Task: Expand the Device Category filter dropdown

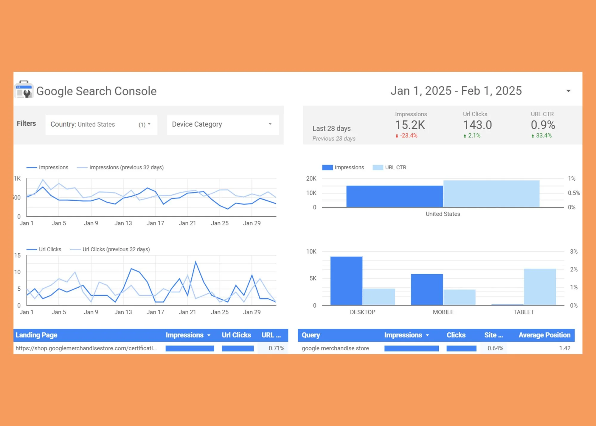Action: tap(223, 125)
